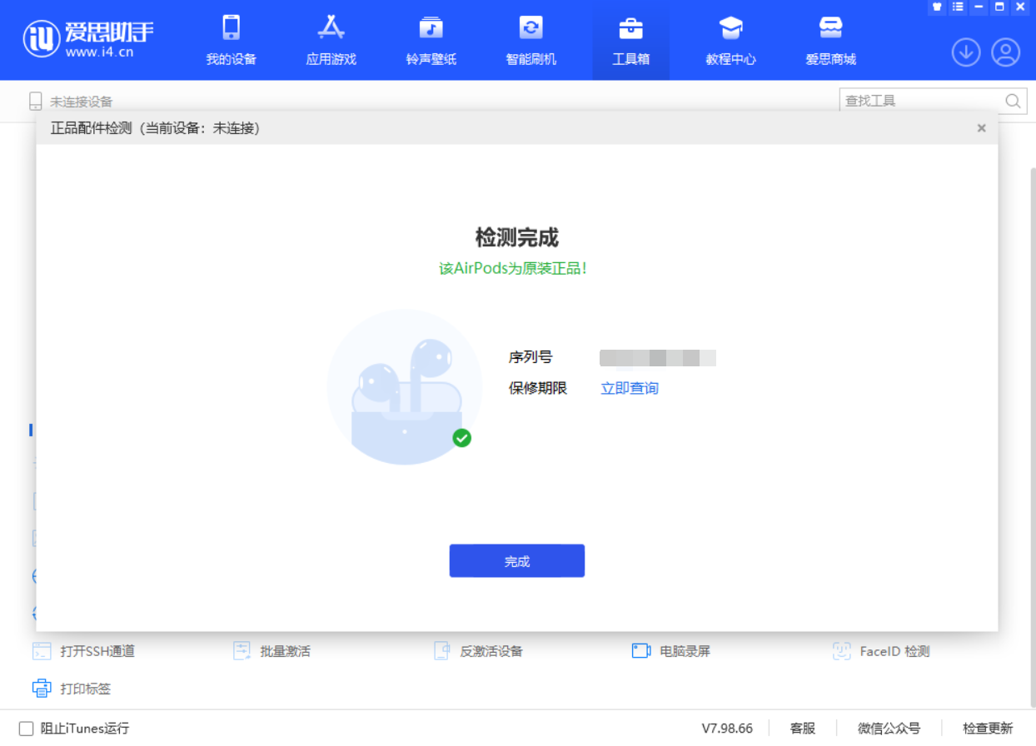Click the AirPods illustration

tap(405, 387)
